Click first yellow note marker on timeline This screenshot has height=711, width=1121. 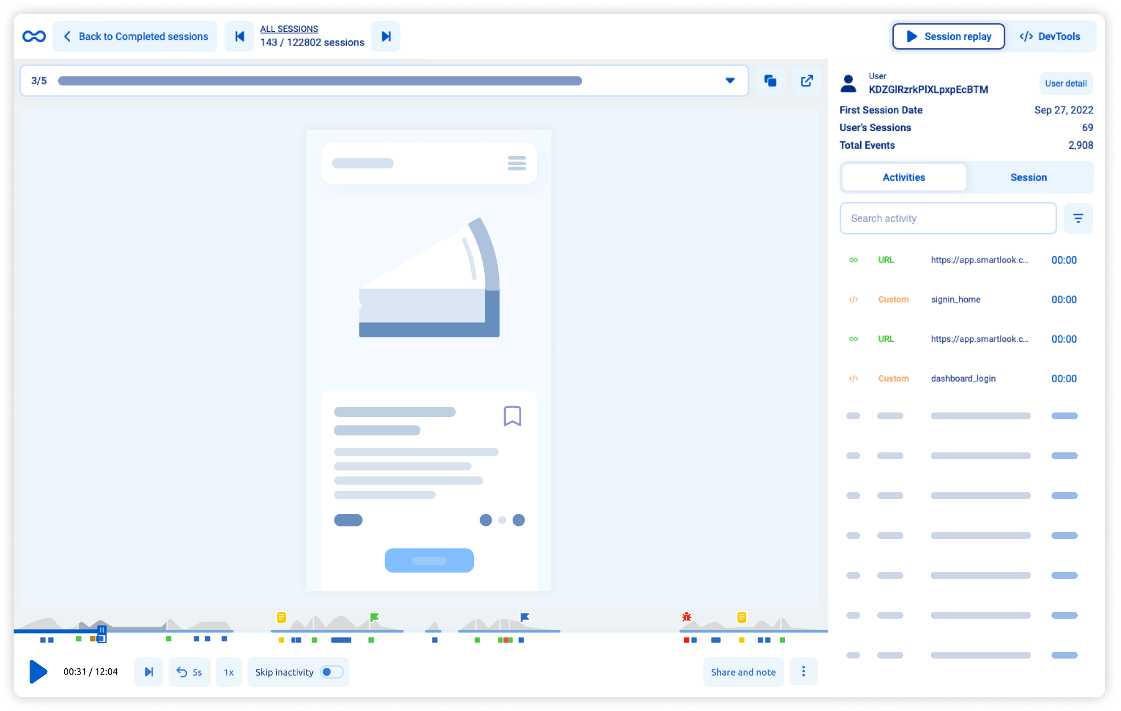point(281,617)
